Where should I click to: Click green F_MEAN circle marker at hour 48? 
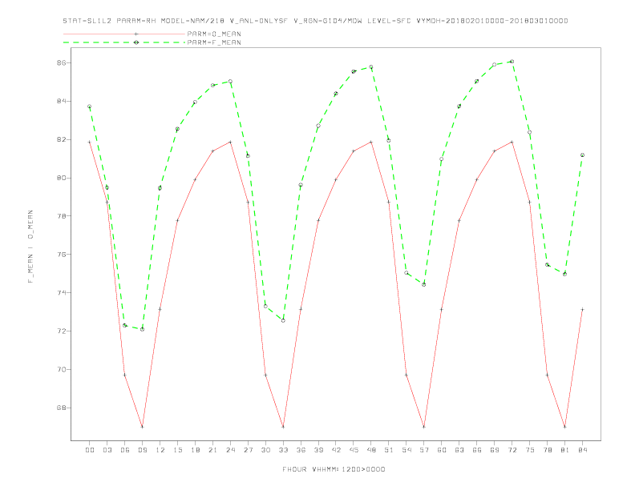click(x=371, y=67)
